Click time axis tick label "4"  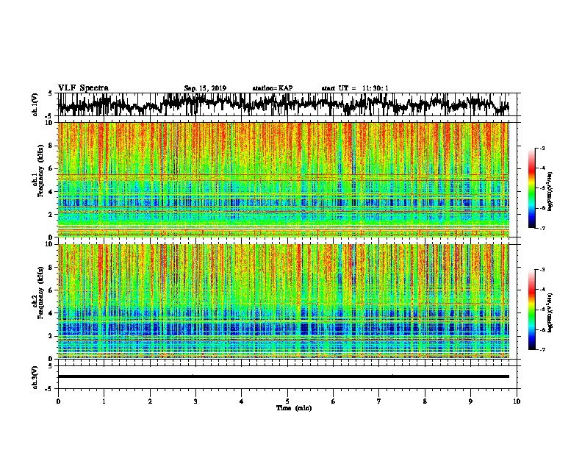[x=242, y=401]
